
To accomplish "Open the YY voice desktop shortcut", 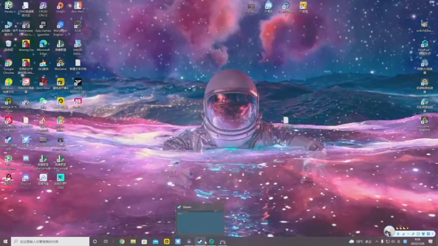I will pos(303,7).
